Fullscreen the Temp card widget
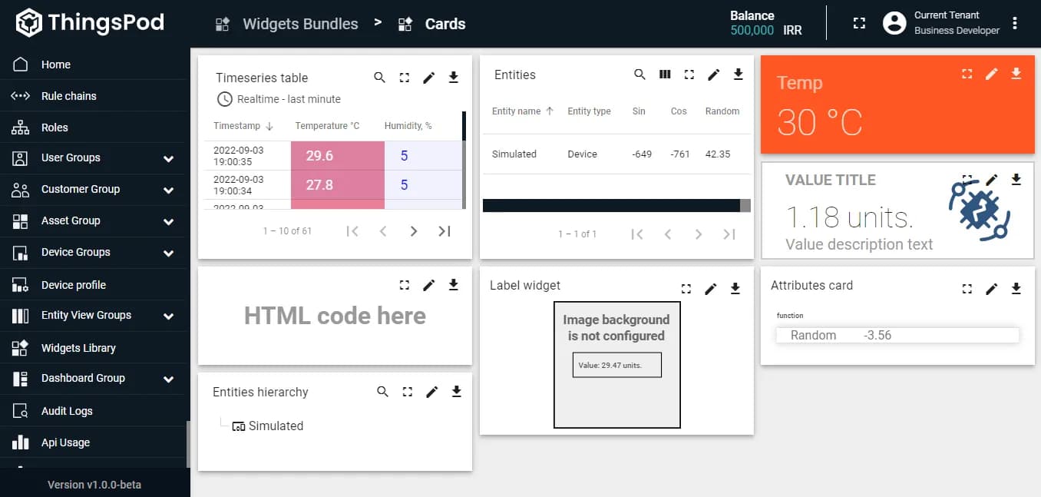This screenshot has width=1041, height=497. point(967,74)
